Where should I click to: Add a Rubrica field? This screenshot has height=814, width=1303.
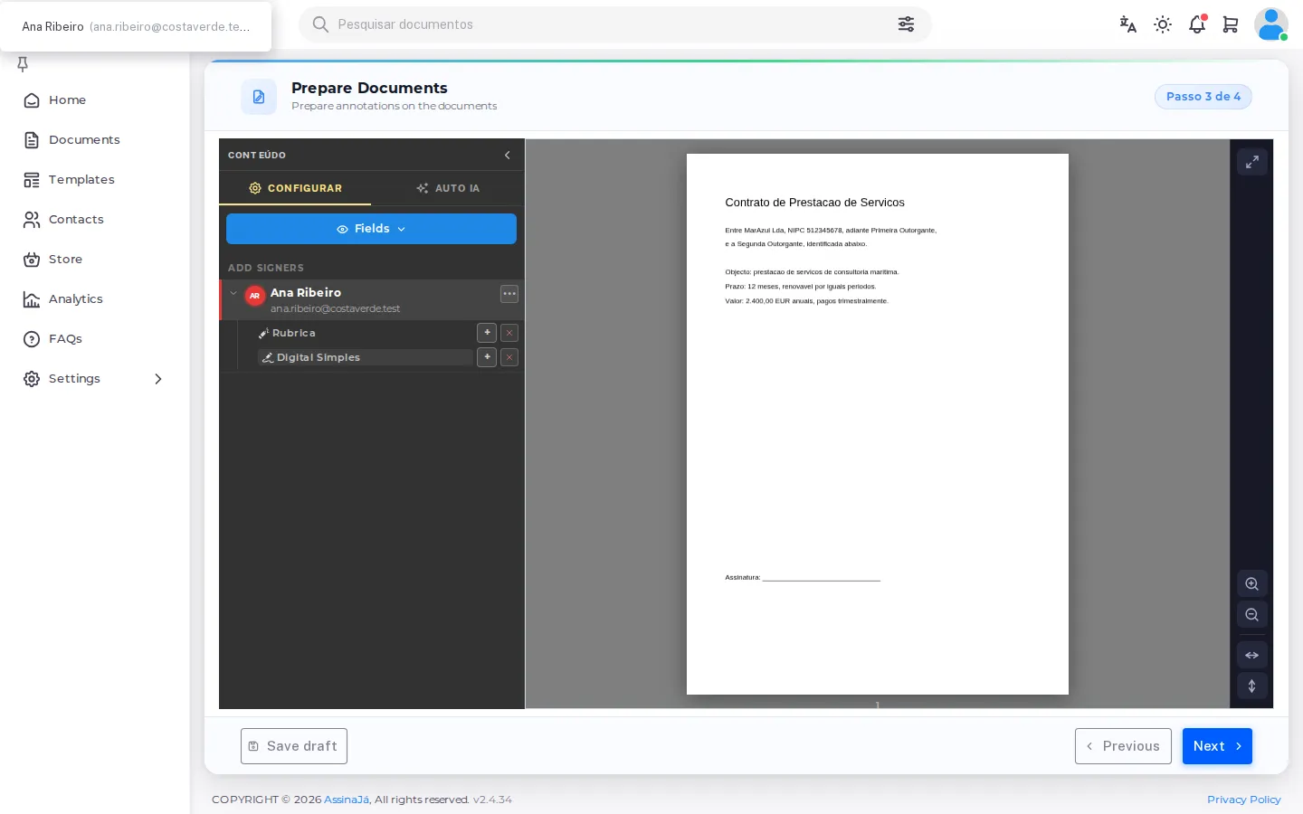point(487,333)
